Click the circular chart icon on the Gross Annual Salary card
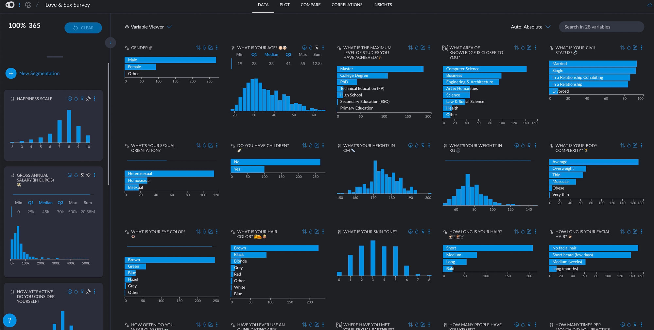Image resolution: width=654 pixels, height=330 pixels. pos(70,175)
